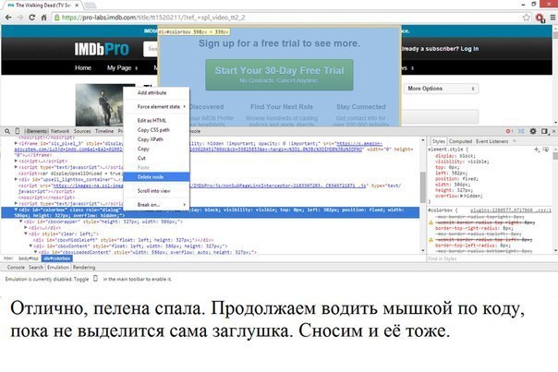Choose Delete node from context menu

point(156,176)
